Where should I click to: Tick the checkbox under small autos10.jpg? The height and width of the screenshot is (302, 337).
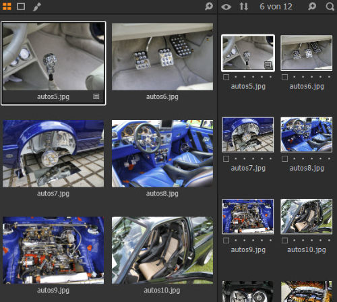[284, 241]
